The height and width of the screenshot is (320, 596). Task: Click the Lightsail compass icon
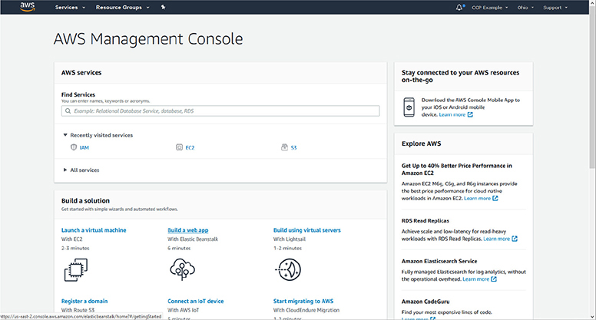click(287, 268)
